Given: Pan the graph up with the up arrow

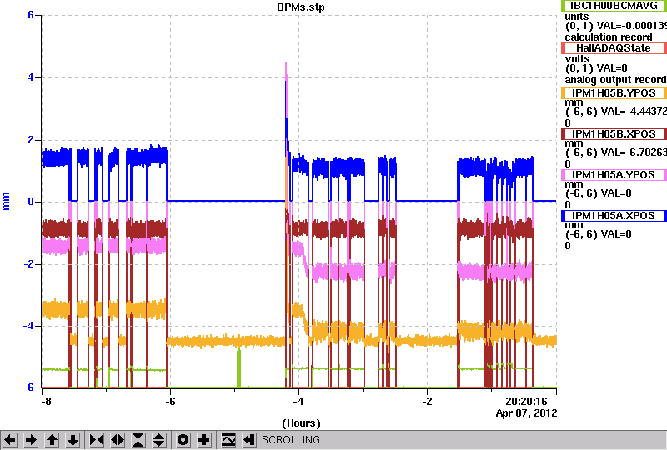Looking at the screenshot, I should (x=52, y=440).
